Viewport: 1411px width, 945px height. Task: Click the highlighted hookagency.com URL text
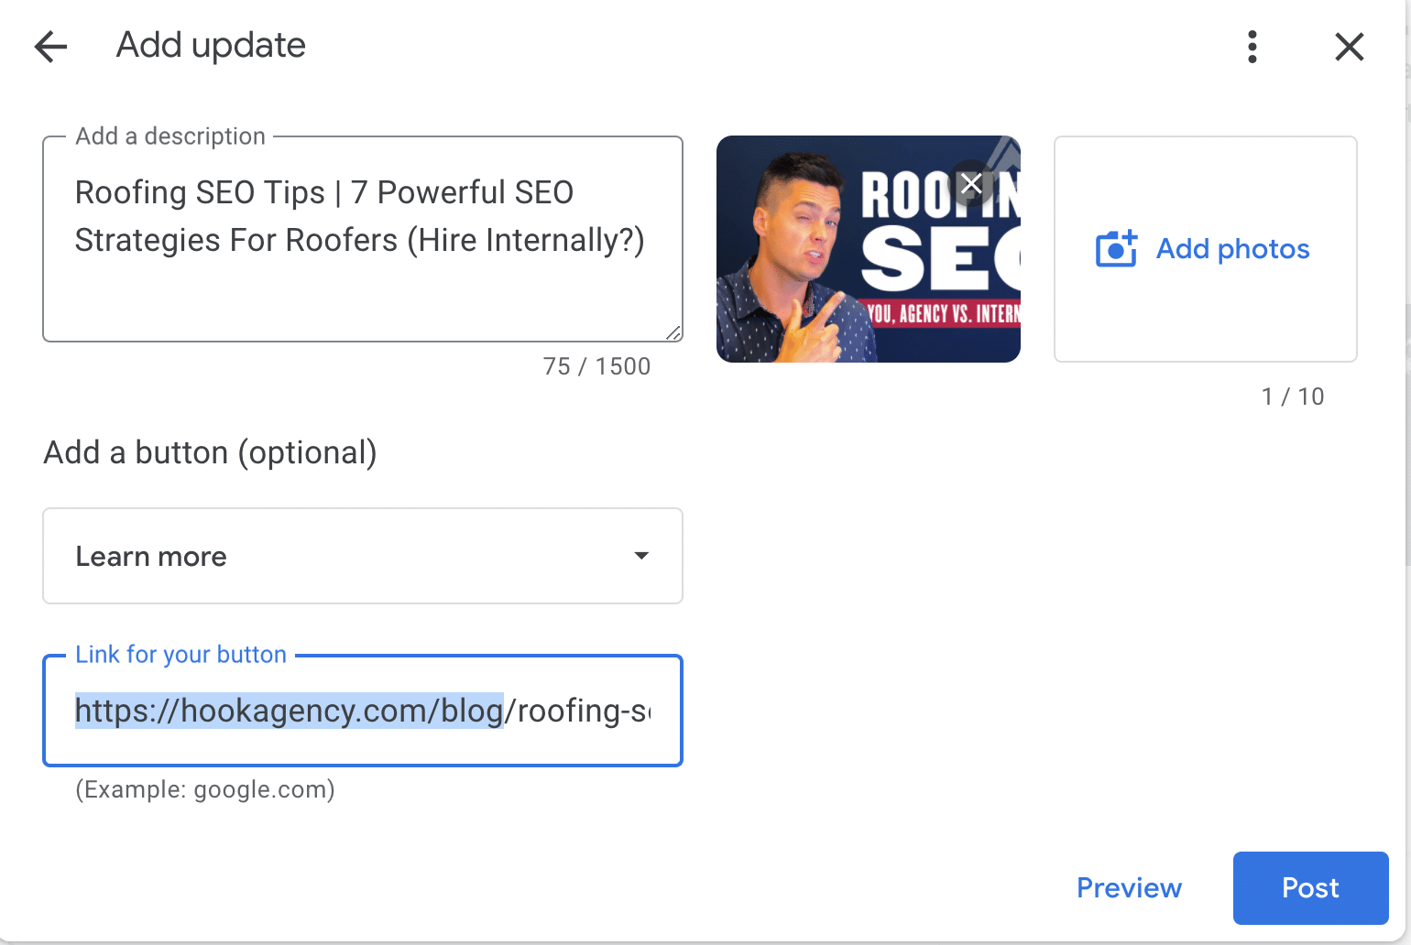pyautogui.click(x=289, y=711)
